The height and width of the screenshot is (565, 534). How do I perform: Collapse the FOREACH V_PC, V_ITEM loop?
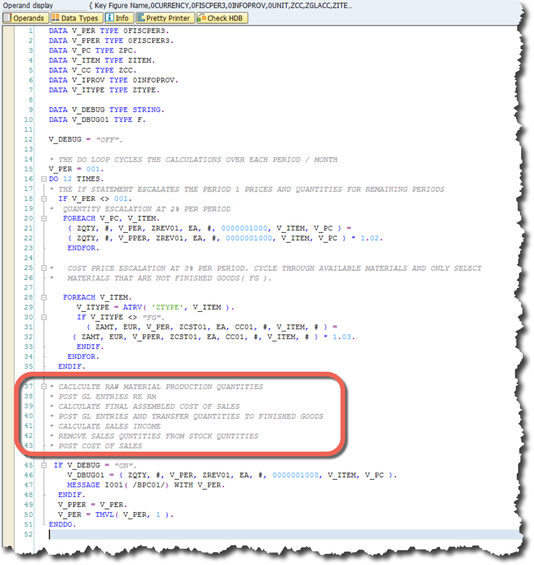[43, 218]
